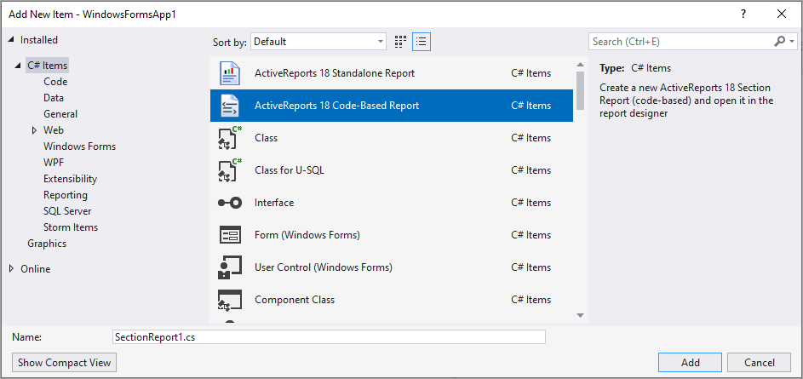Close the Add New Item dialog
Image resolution: width=803 pixels, height=379 pixels.
click(x=782, y=14)
